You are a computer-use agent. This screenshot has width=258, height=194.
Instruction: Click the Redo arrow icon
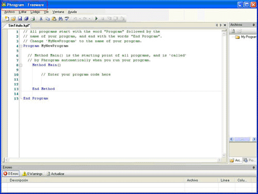(85, 19)
